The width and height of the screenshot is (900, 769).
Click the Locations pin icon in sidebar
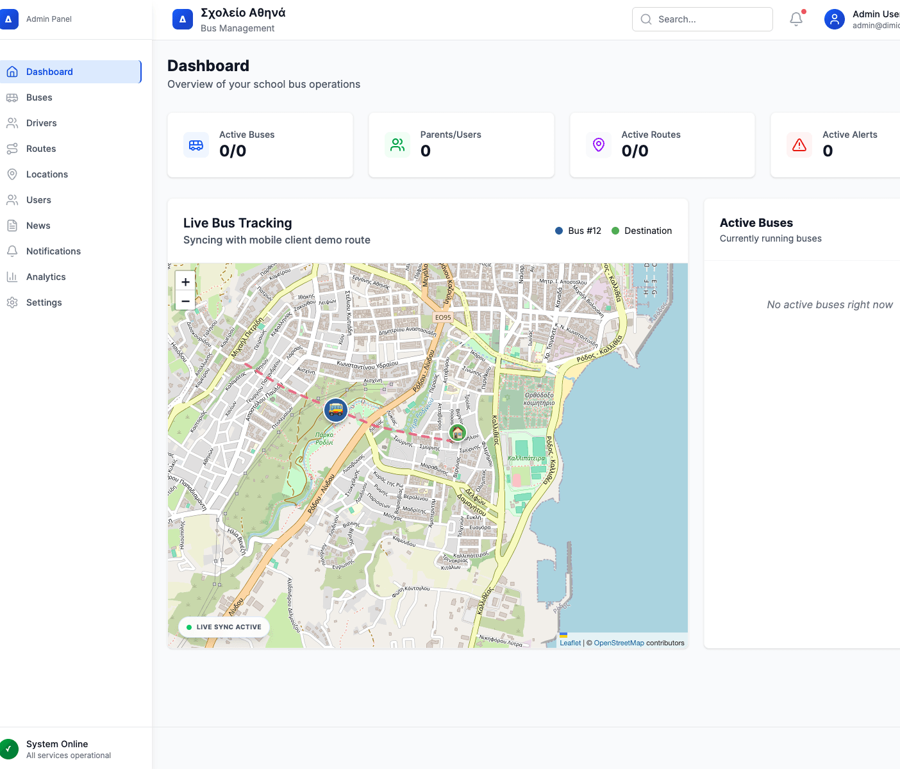pos(13,174)
